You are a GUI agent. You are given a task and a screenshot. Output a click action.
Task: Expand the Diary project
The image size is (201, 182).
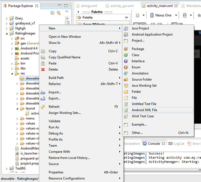pyautogui.click(x=7, y=19)
